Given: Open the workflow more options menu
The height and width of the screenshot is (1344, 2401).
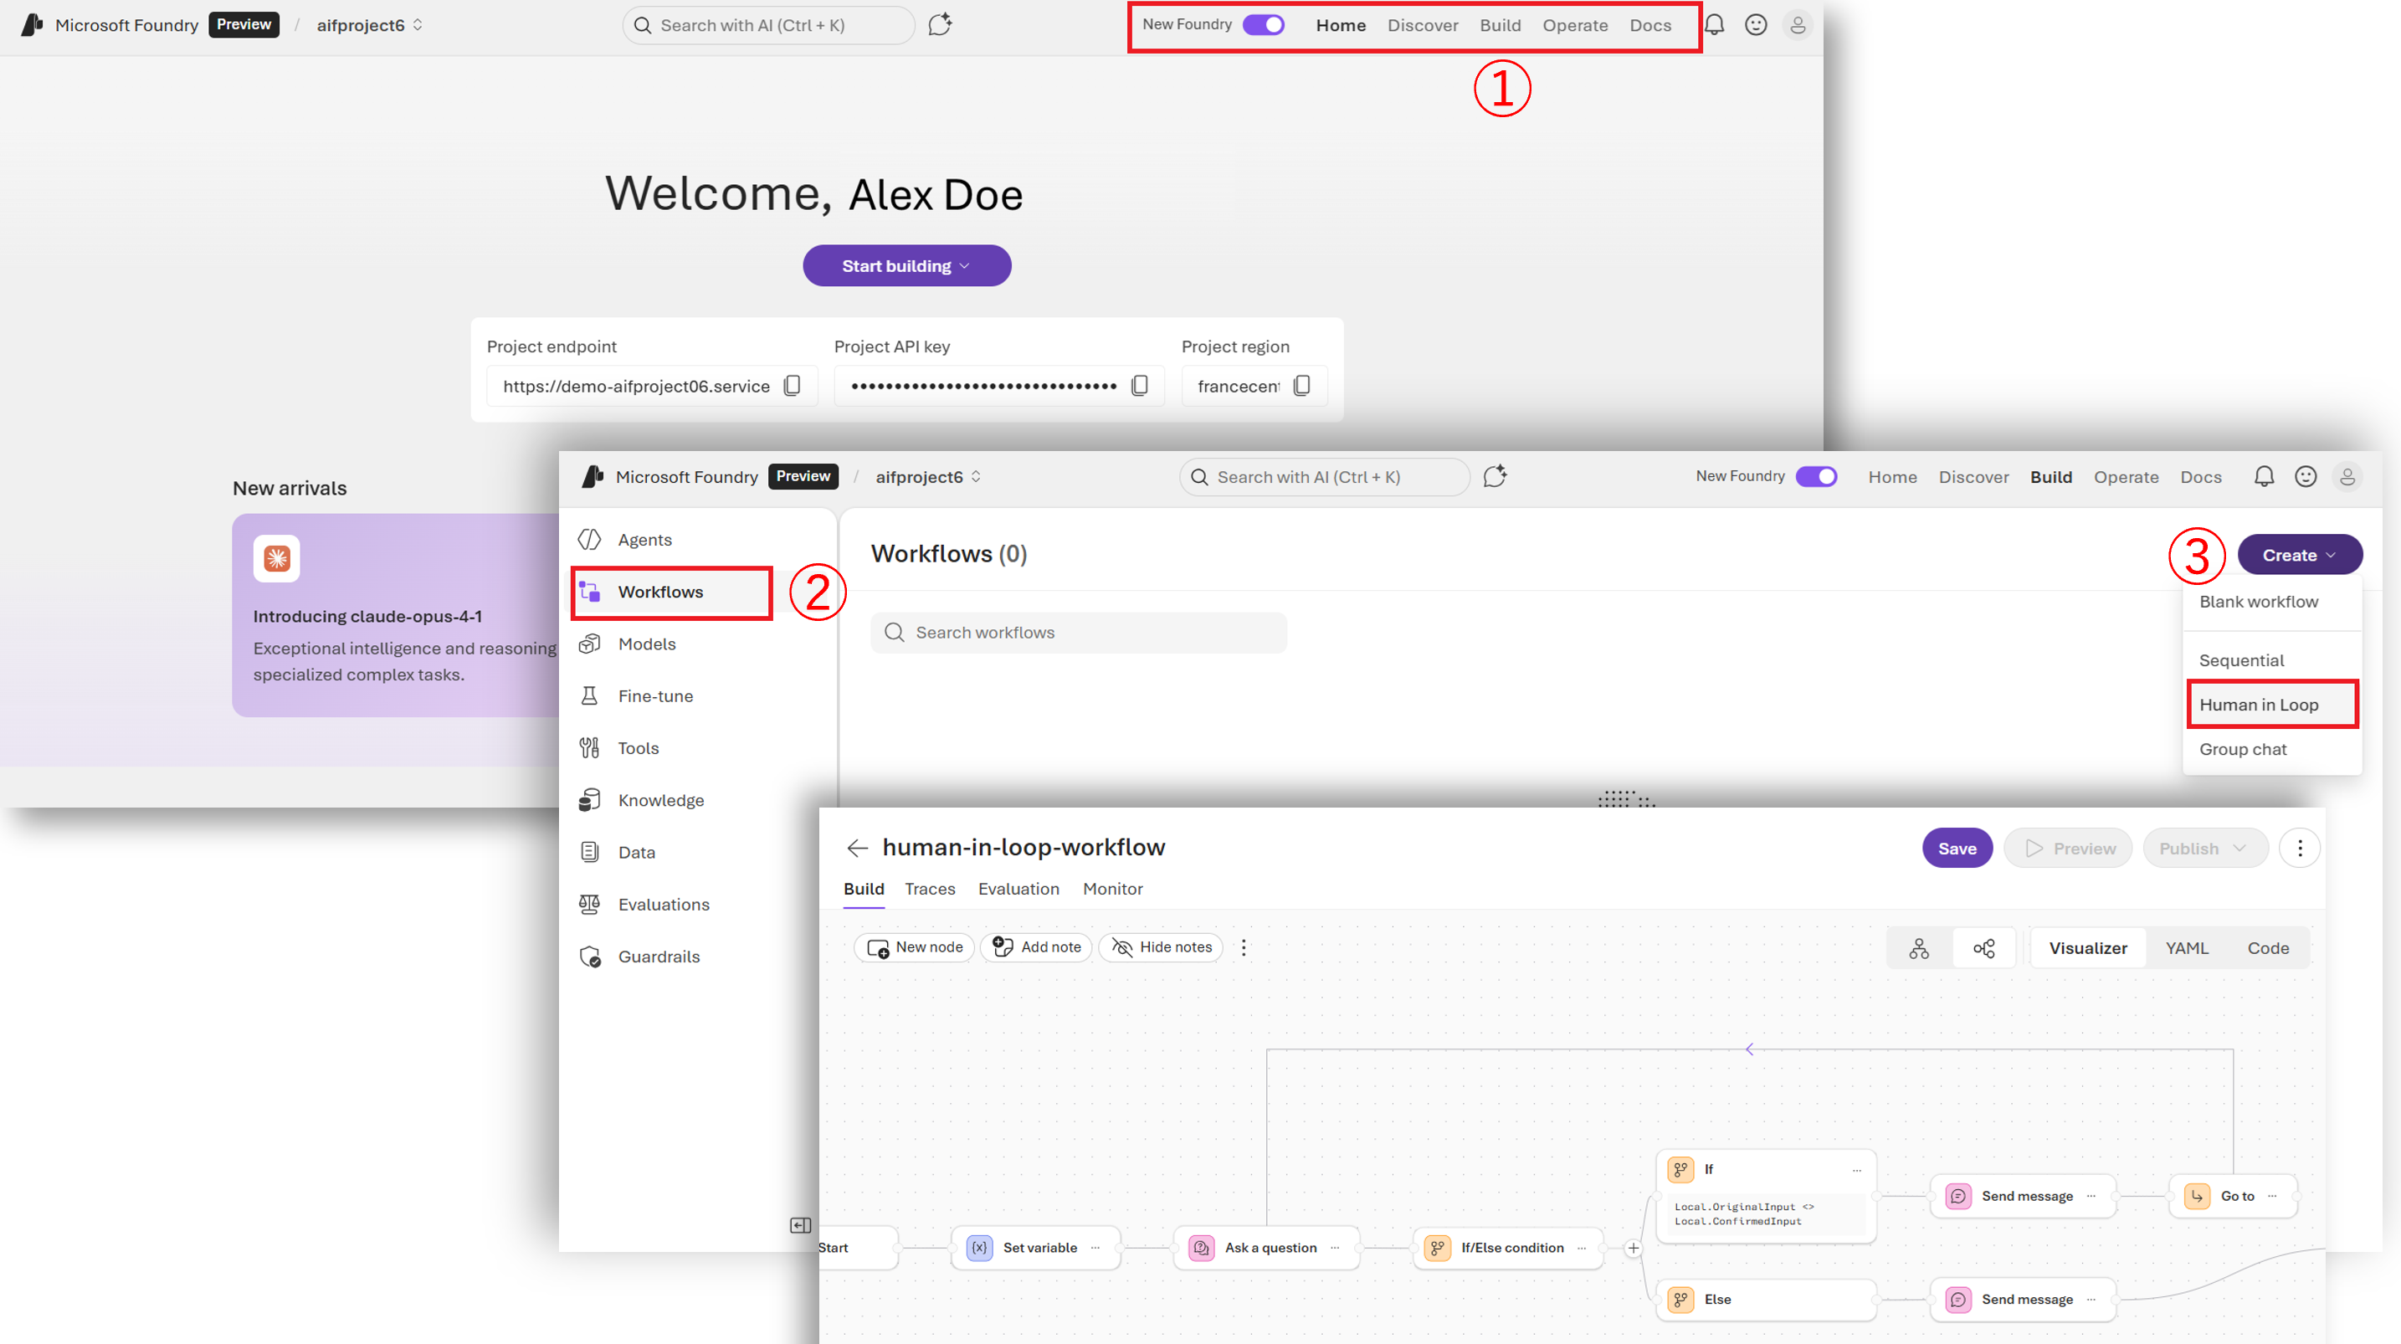Looking at the screenshot, I should tap(2298, 848).
